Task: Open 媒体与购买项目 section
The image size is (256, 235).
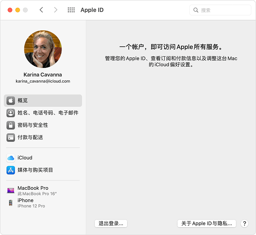Action: coord(43,170)
